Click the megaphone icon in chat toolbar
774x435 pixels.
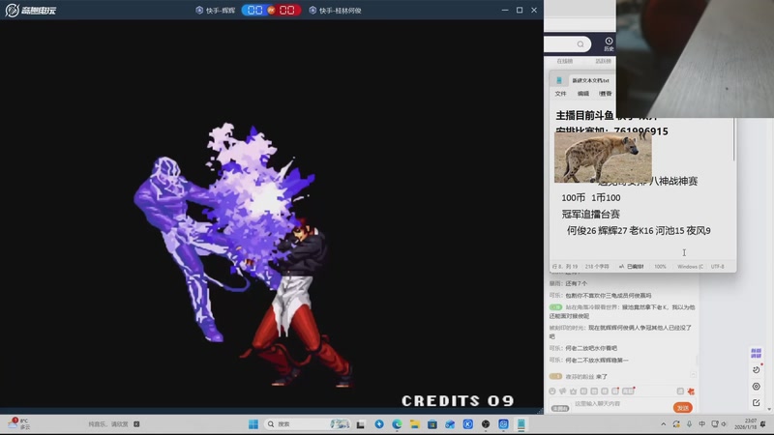(563, 391)
